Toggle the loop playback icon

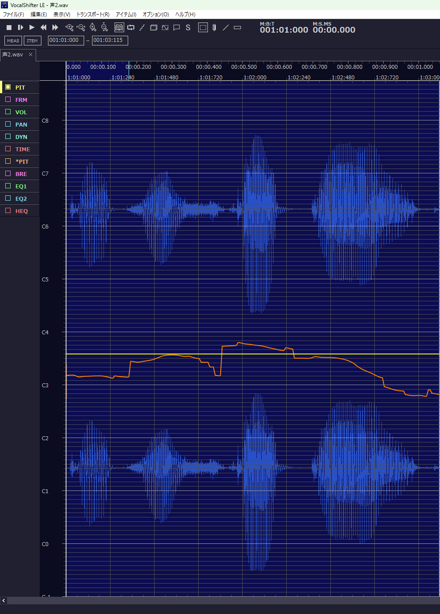click(131, 27)
